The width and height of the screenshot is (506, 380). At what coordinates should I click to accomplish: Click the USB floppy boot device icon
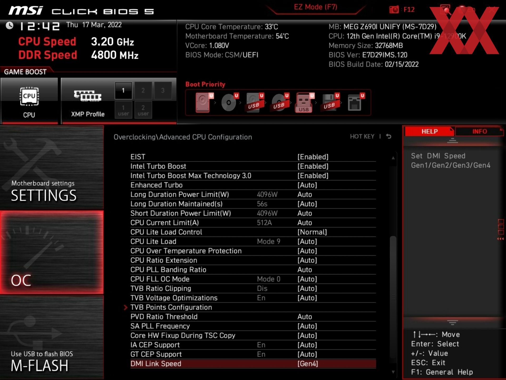pyautogui.click(x=330, y=102)
